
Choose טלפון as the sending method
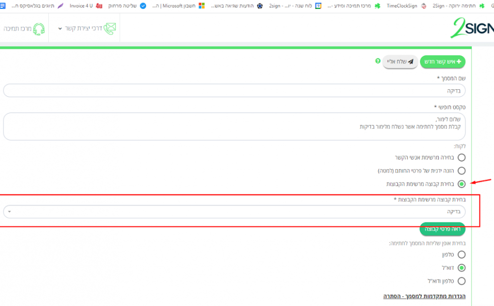(x=461, y=255)
